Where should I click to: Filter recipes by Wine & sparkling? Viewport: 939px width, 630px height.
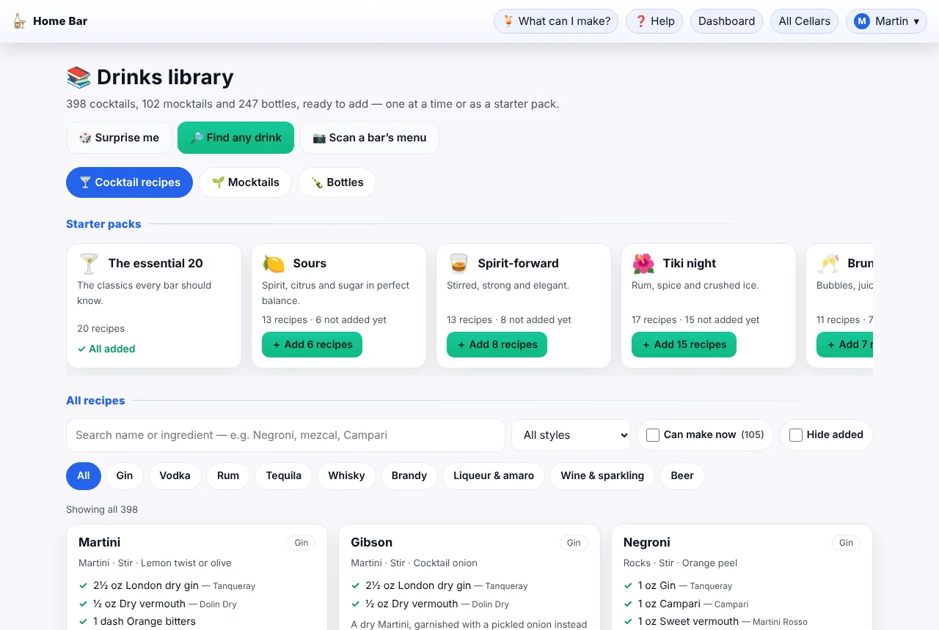pos(602,475)
